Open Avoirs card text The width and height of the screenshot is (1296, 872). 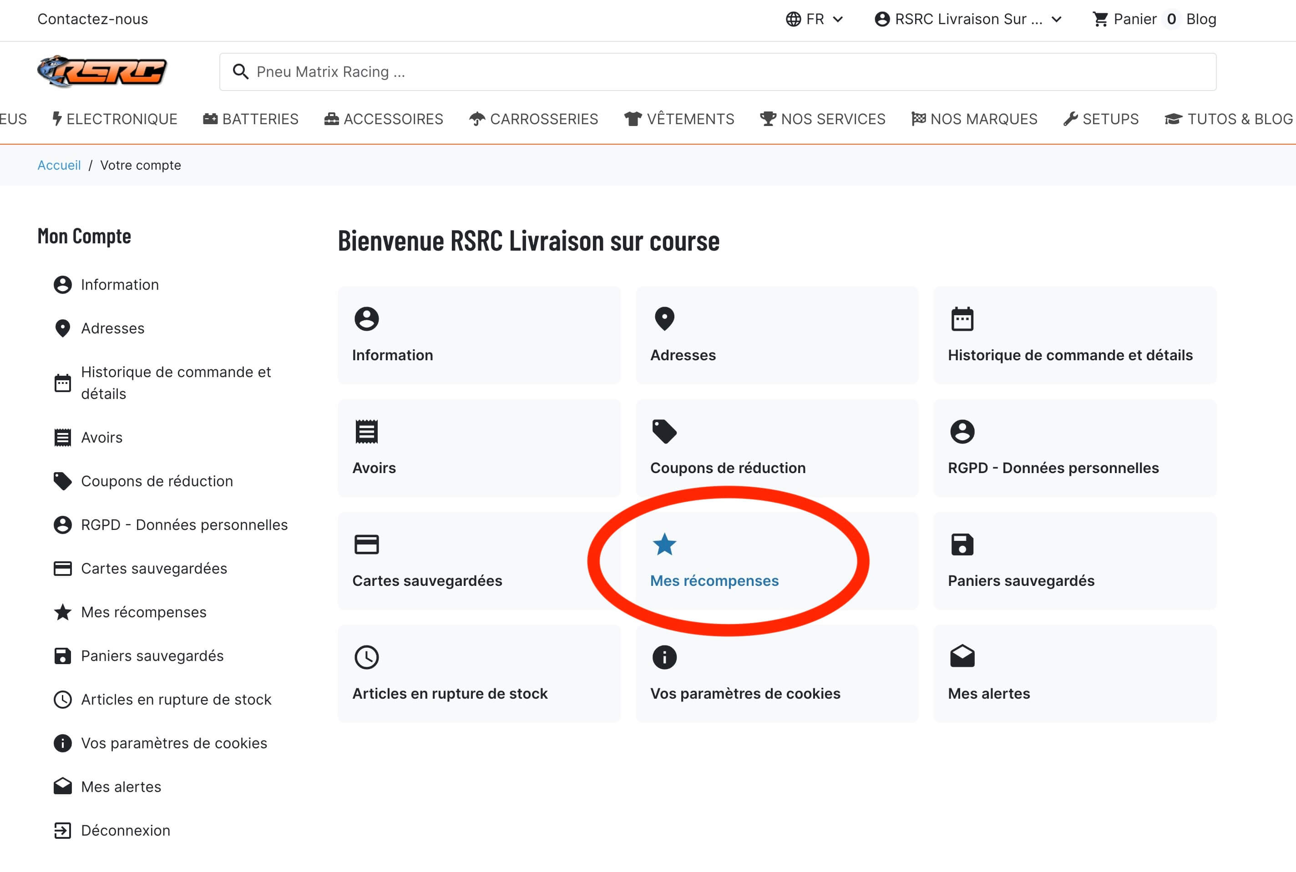tap(375, 468)
